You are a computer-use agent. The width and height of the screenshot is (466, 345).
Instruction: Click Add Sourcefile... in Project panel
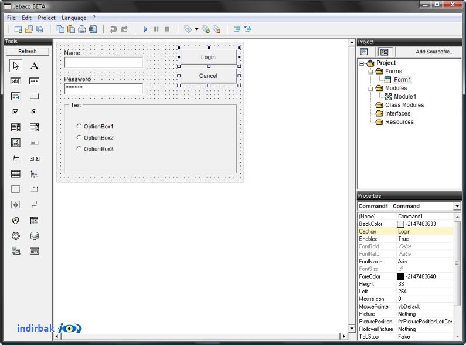click(x=434, y=52)
